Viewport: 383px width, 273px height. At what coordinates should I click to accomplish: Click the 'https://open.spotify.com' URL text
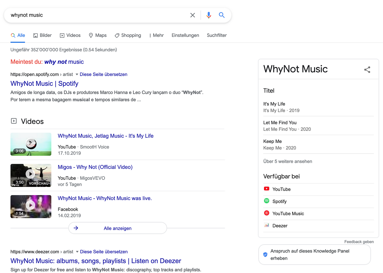click(34, 74)
